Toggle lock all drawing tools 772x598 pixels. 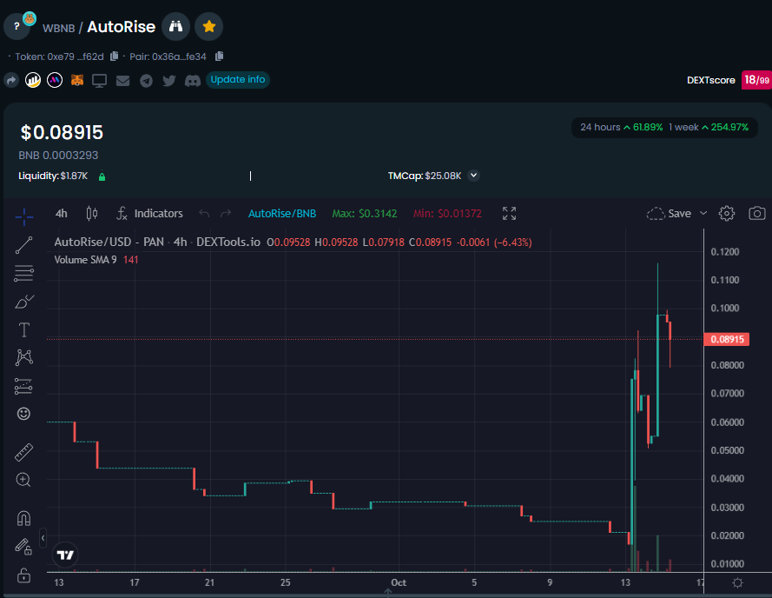pyautogui.click(x=23, y=575)
